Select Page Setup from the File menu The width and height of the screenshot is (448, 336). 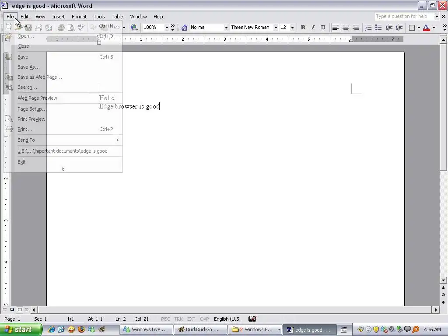(x=63, y=109)
